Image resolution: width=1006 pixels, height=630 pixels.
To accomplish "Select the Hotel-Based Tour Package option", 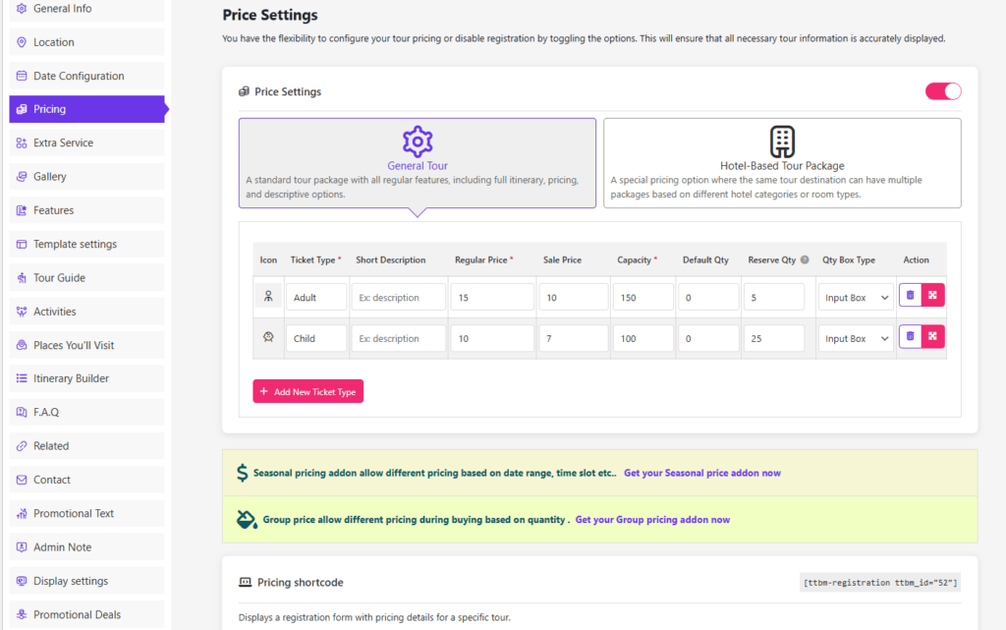I will pyautogui.click(x=782, y=162).
